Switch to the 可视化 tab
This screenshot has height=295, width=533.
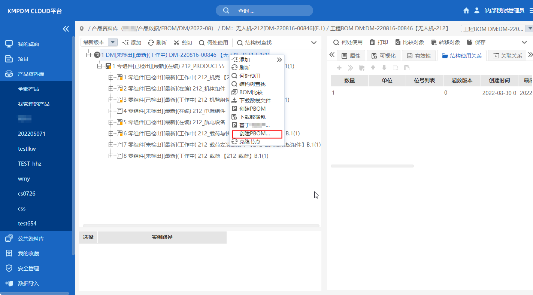pos(384,56)
